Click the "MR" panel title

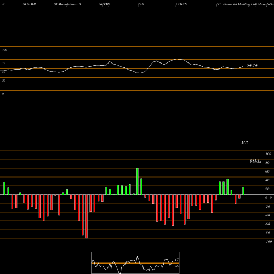coord(244,142)
